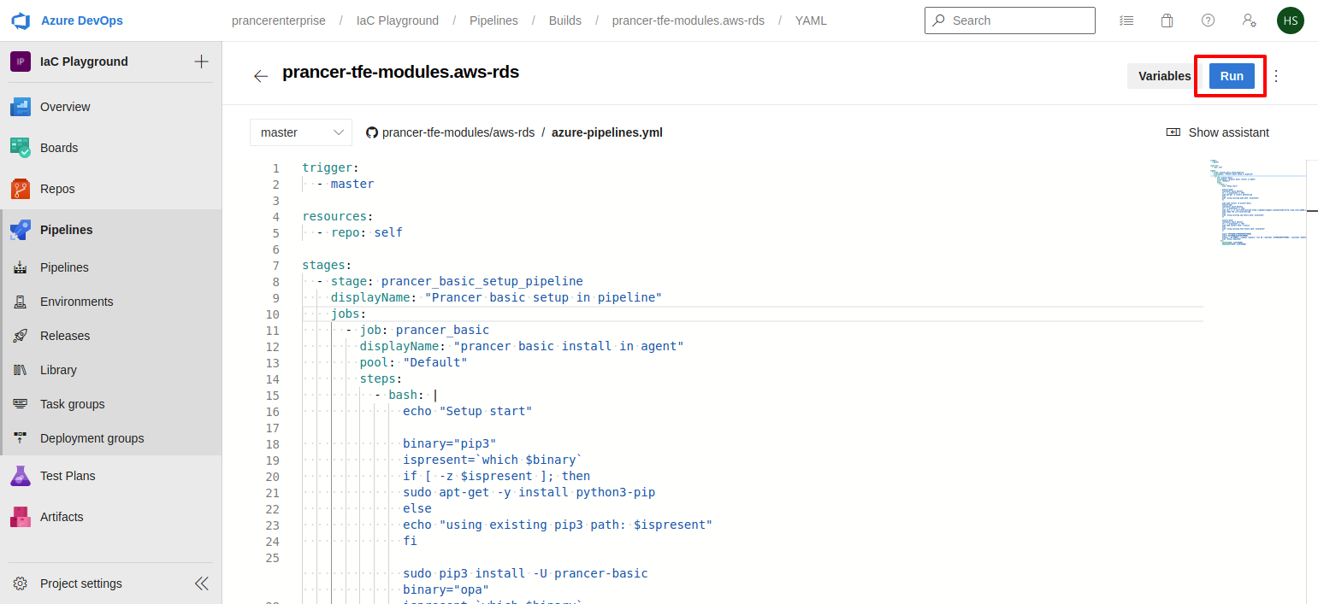
Task: Click the Deployment groups icon
Action: tap(21, 438)
